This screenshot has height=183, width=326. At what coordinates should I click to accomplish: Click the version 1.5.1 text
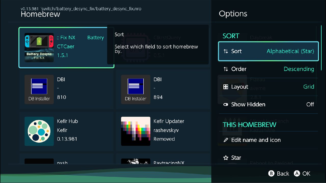click(x=62, y=55)
